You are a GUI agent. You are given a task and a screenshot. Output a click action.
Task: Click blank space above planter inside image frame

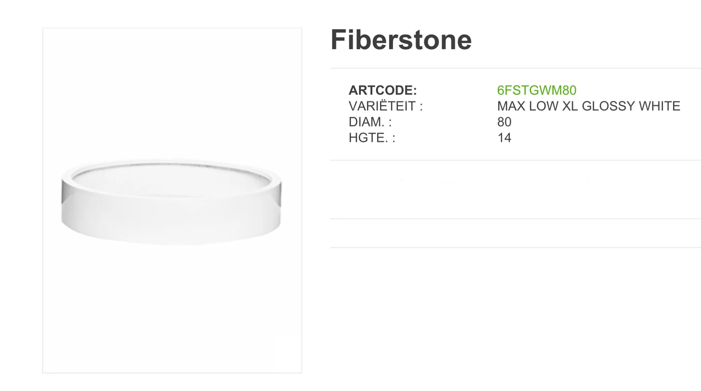[172, 94]
